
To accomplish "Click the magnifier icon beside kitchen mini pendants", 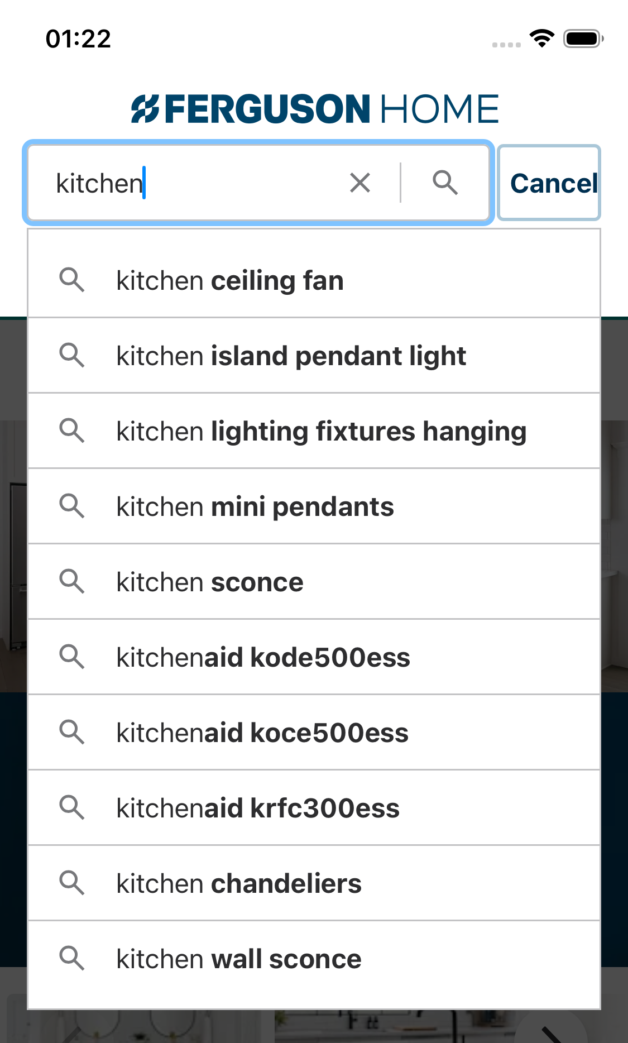I will point(73,506).
